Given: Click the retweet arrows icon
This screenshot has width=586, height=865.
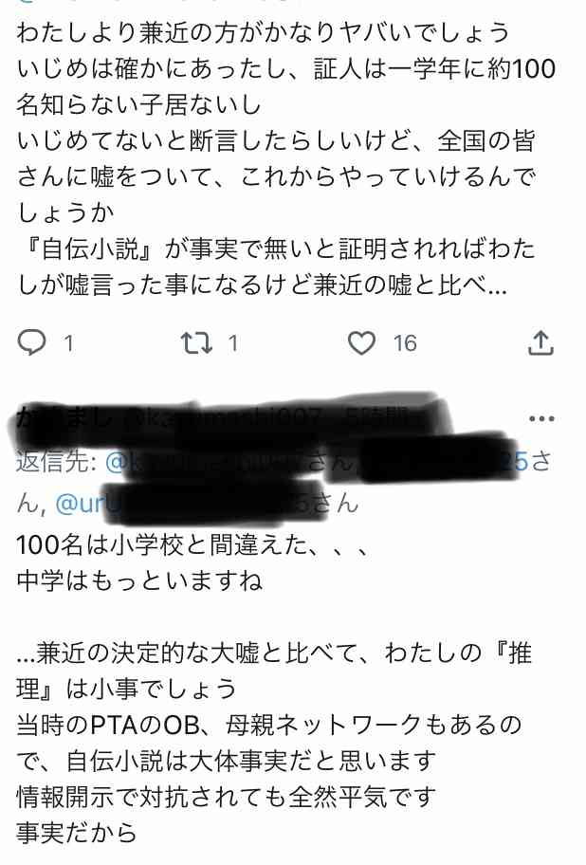Looking at the screenshot, I should [197, 342].
